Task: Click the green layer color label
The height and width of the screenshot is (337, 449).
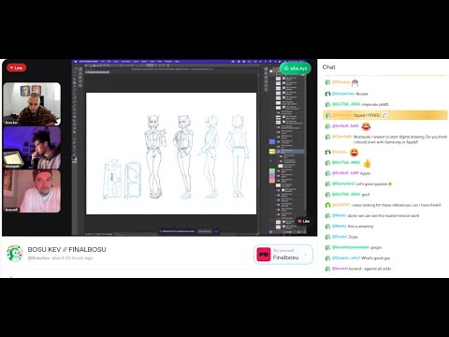Action: tap(272, 171)
